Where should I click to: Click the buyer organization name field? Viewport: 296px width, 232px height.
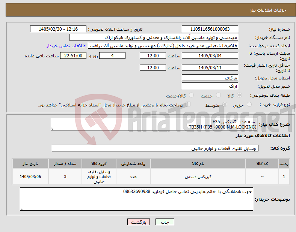pyautogui.click(x=154, y=37)
